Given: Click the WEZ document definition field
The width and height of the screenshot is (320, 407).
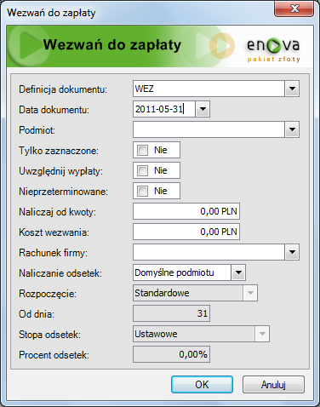Looking at the screenshot, I should (209, 89).
